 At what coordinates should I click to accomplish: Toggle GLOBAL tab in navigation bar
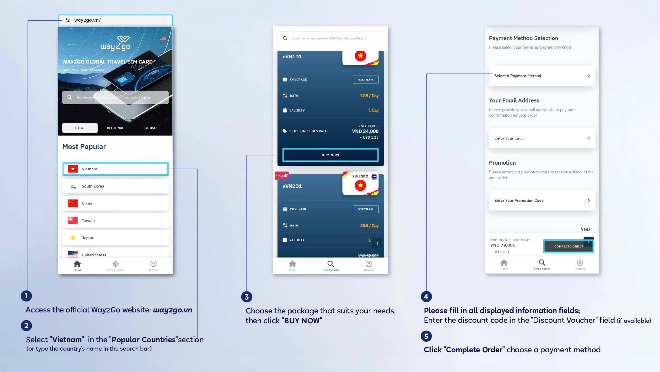coord(150,128)
